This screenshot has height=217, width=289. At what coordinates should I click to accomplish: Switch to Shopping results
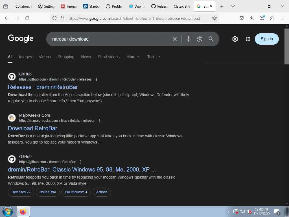[x=66, y=57]
